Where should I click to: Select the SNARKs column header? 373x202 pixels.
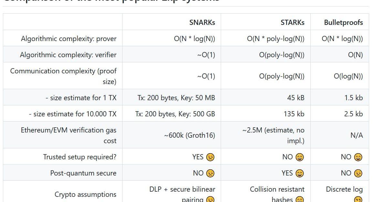(202, 22)
